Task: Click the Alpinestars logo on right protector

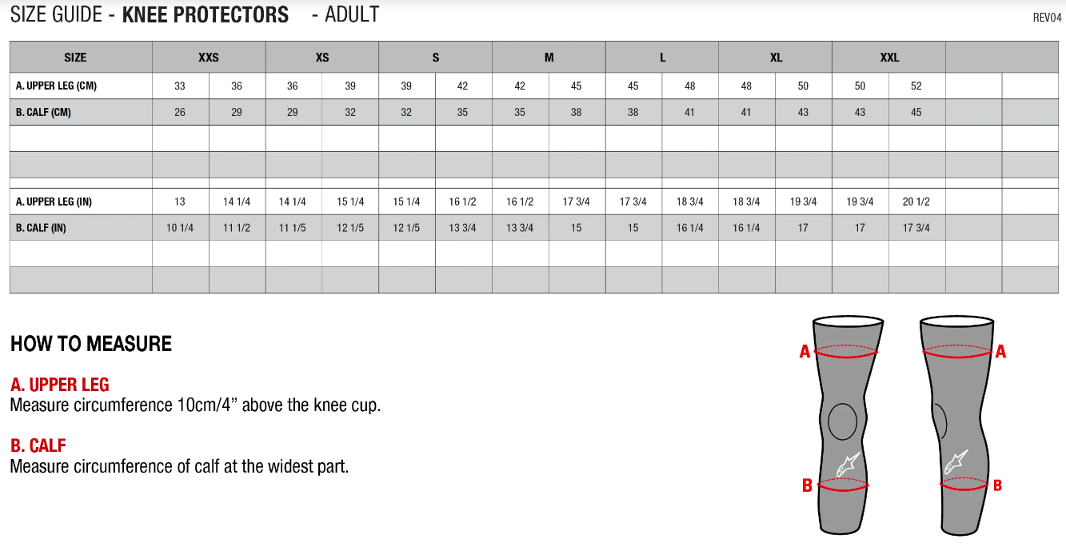Action: [x=956, y=462]
